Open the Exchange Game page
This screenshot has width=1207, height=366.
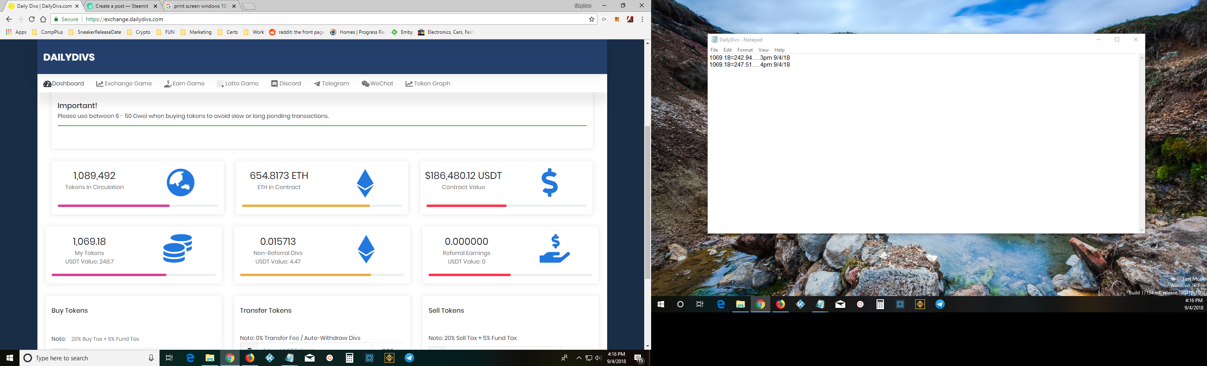tap(124, 84)
